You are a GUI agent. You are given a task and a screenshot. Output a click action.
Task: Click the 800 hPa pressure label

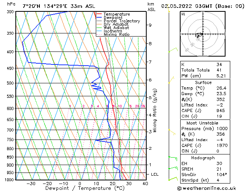[11, 149]
